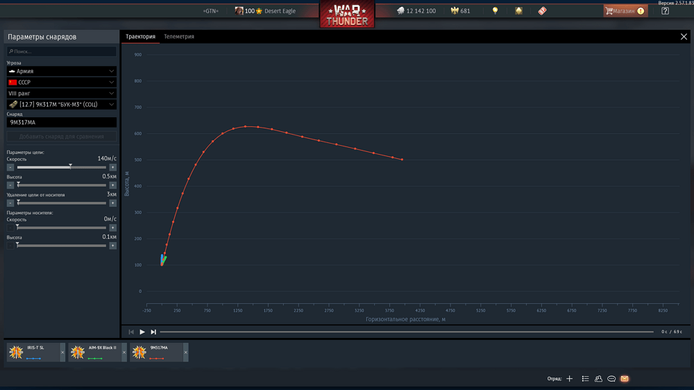Switch to the Телеметрия tab
This screenshot has width=694, height=390.
point(179,37)
